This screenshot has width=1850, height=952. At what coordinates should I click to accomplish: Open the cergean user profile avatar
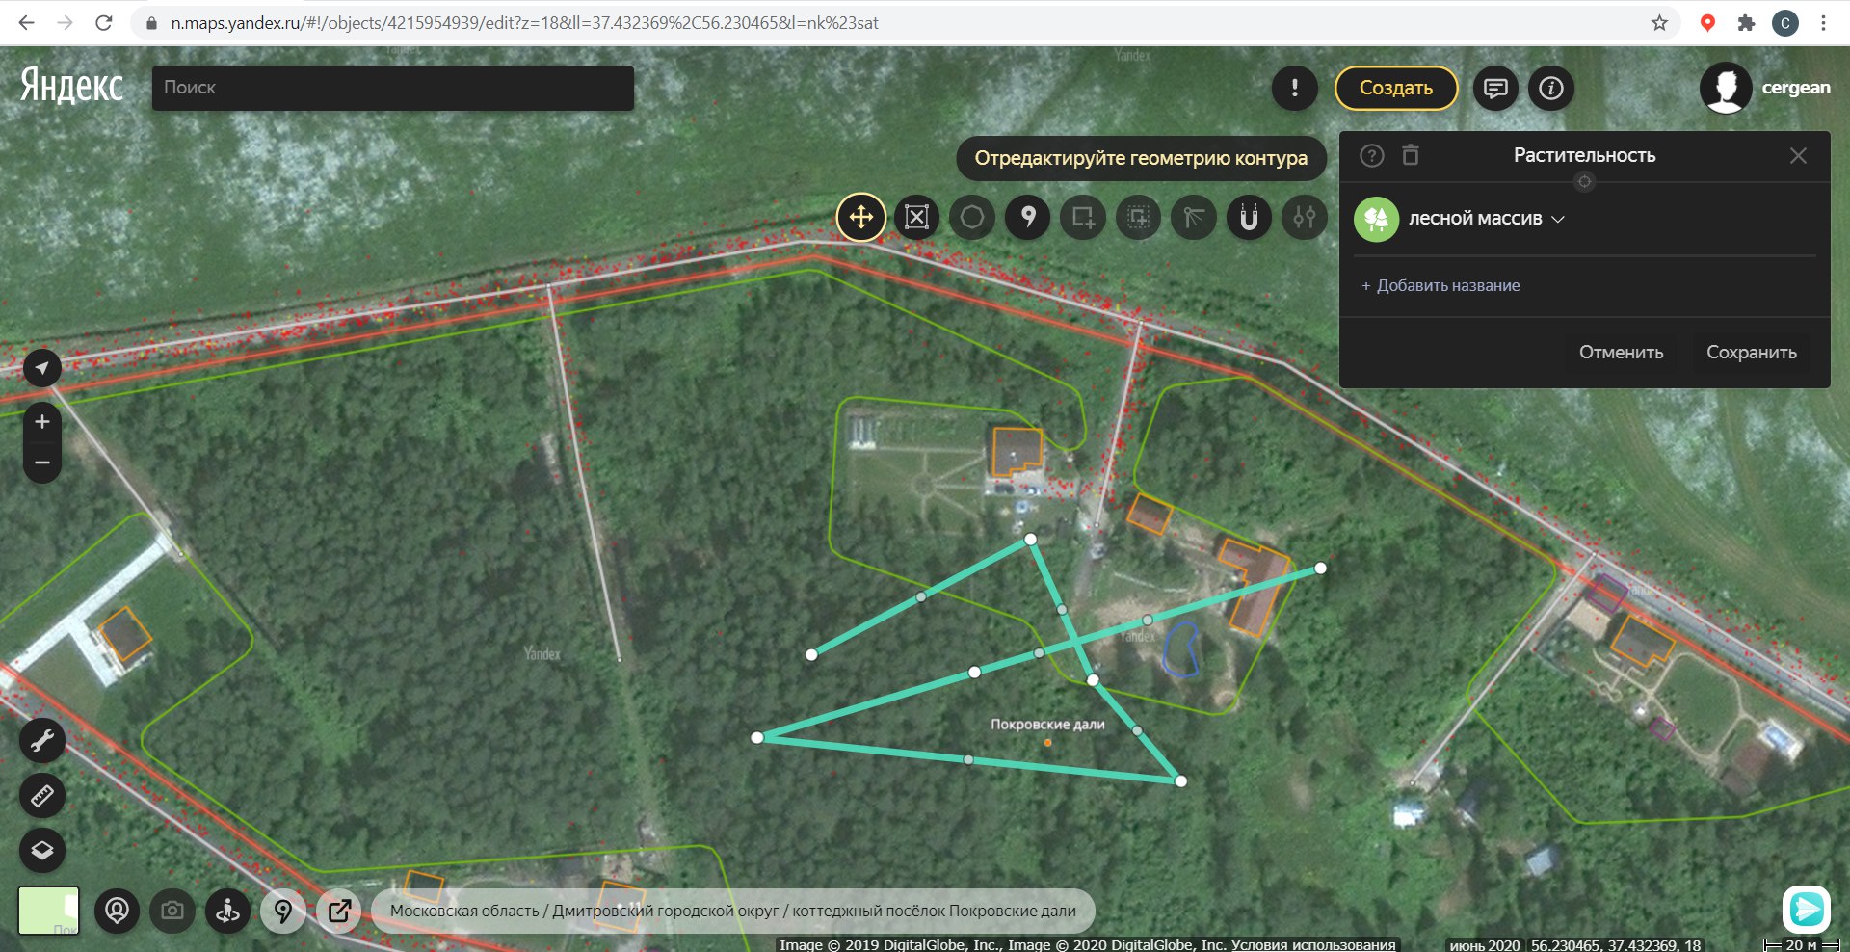click(1726, 88)
